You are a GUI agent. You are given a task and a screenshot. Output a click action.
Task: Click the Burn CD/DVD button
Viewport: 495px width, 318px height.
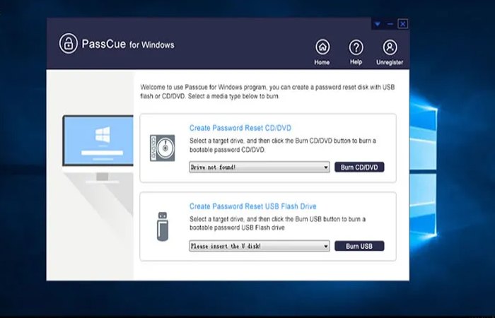coord(359,167)
